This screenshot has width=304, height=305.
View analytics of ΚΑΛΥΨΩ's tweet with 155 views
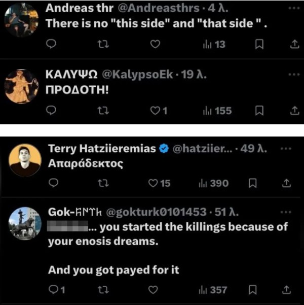tap(216, 110)
